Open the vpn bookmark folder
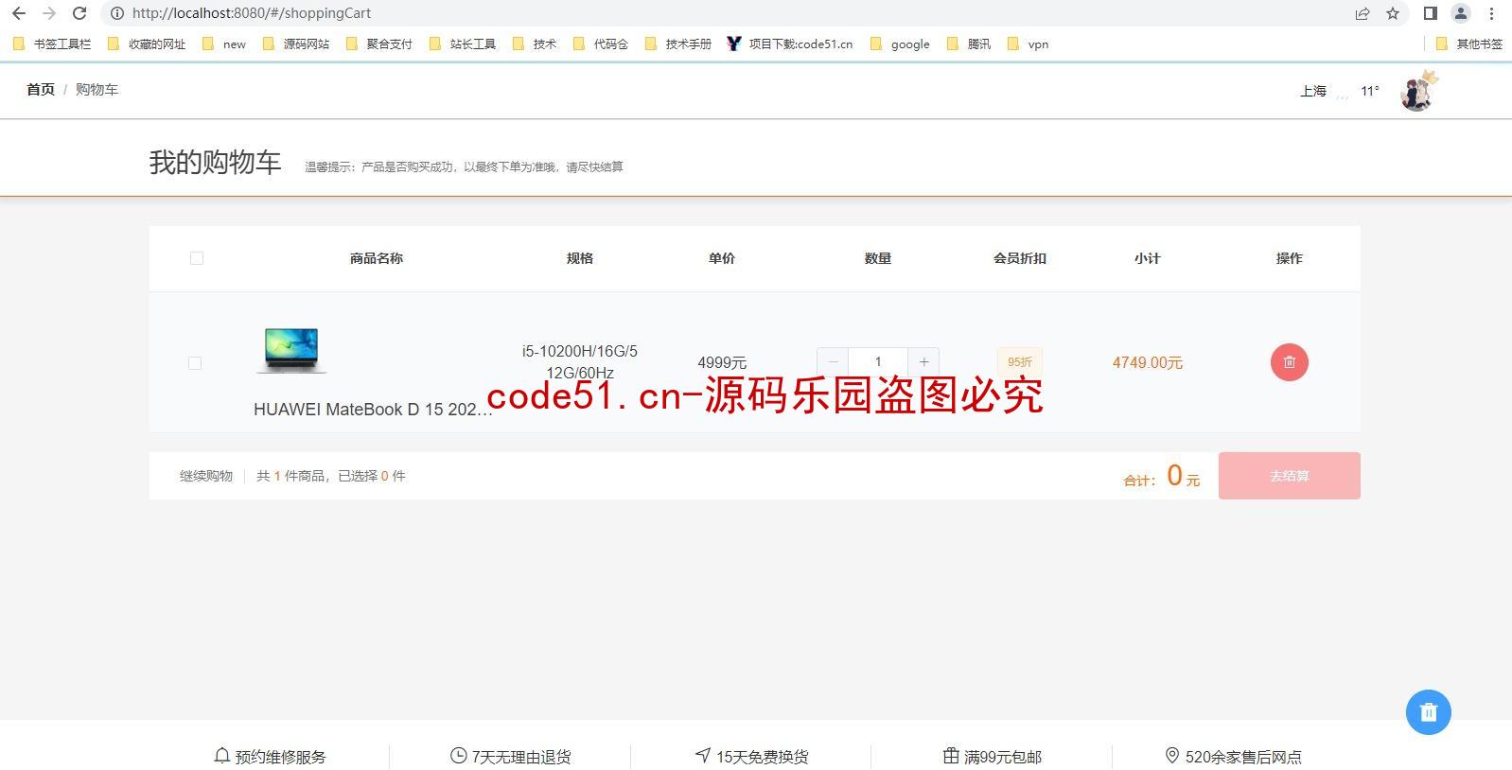 [x=1029, y=44]
